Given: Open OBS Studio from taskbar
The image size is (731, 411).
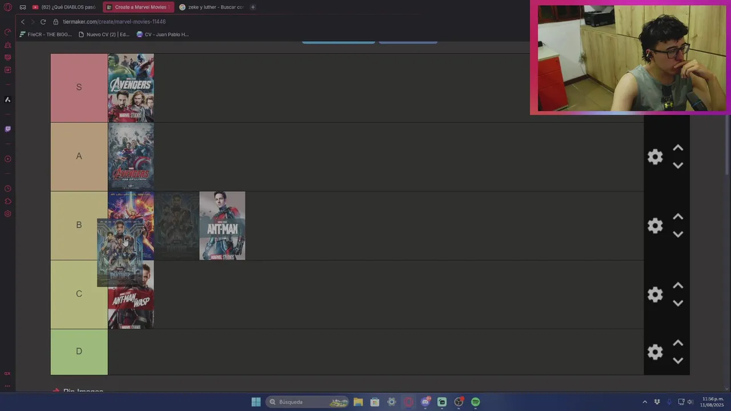Looking at the screenshot, I should pos(459,402).
